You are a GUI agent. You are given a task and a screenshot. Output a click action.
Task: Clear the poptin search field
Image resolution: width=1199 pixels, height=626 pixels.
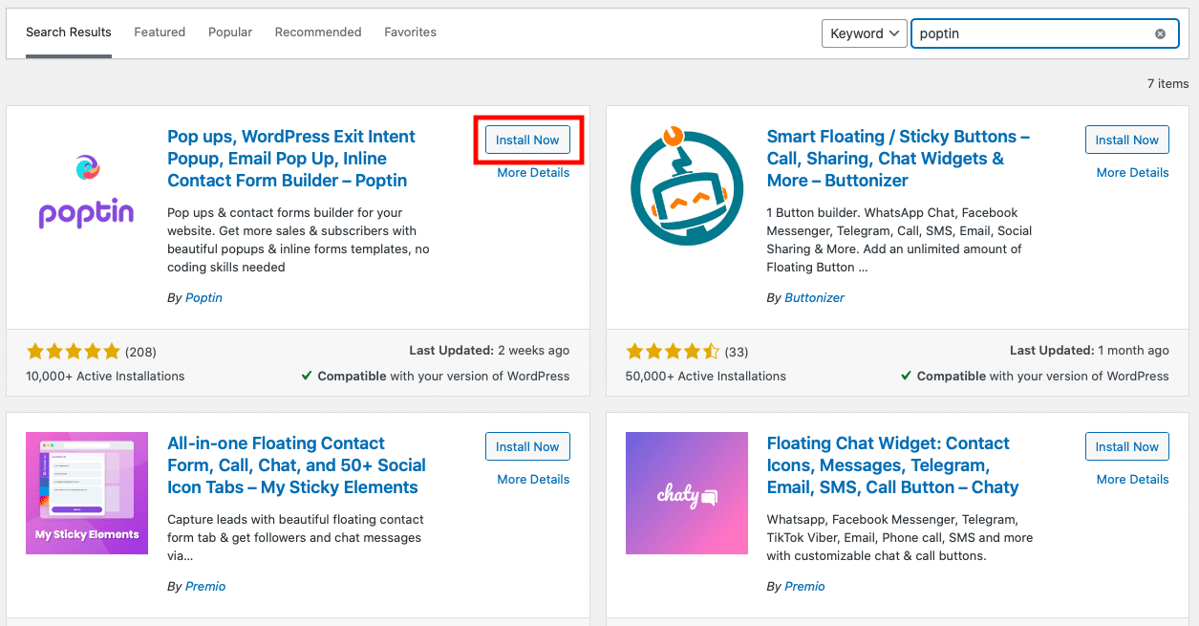pyautogui.click(x=1160, y=33)
